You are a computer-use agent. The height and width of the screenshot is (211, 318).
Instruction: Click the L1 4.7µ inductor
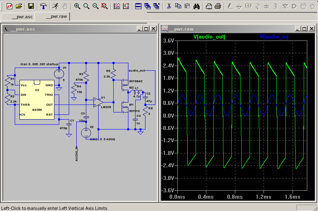[x=137, y=93]
